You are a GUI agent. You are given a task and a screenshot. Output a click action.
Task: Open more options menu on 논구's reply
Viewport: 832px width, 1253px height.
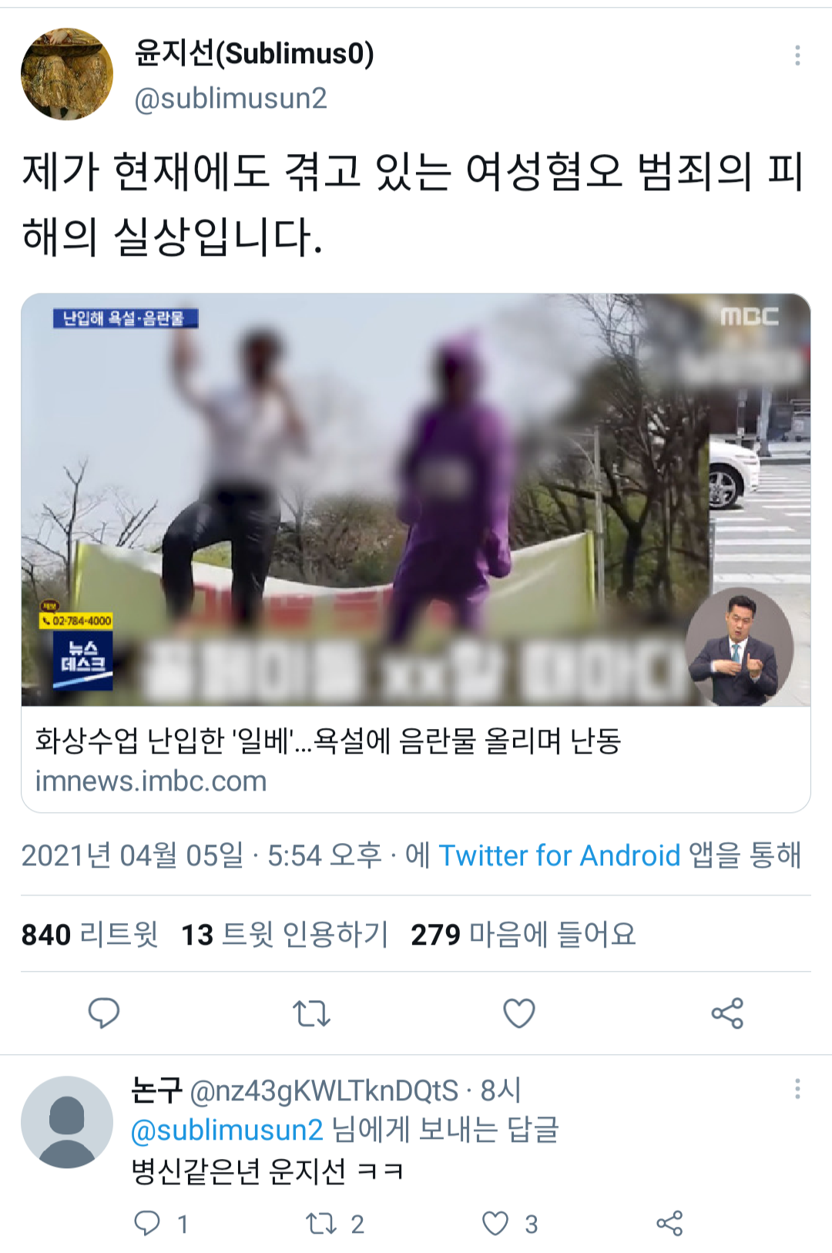[797, 1089]
